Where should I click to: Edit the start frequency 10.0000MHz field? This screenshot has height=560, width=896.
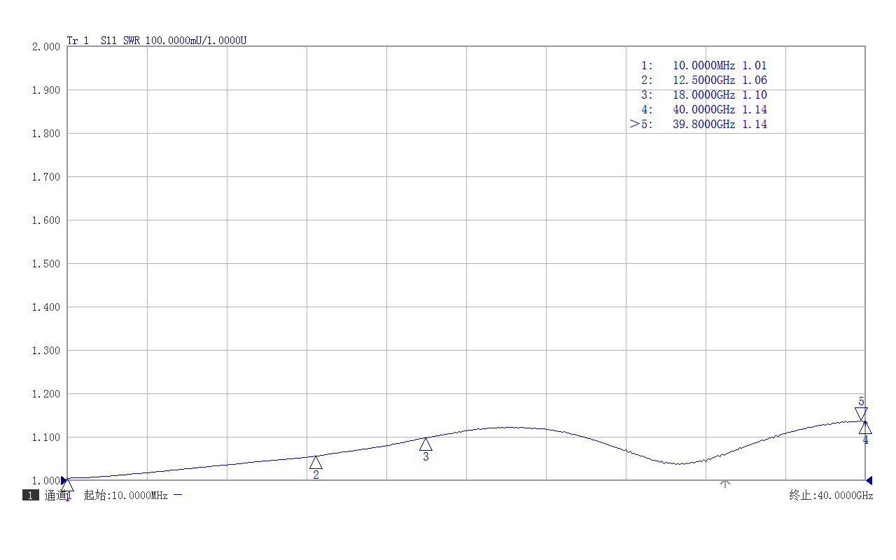click(125, 496)
